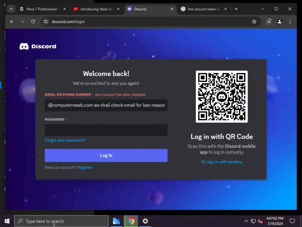
Task: Bookmark this page with the star icon
Action: click(254, 22)
